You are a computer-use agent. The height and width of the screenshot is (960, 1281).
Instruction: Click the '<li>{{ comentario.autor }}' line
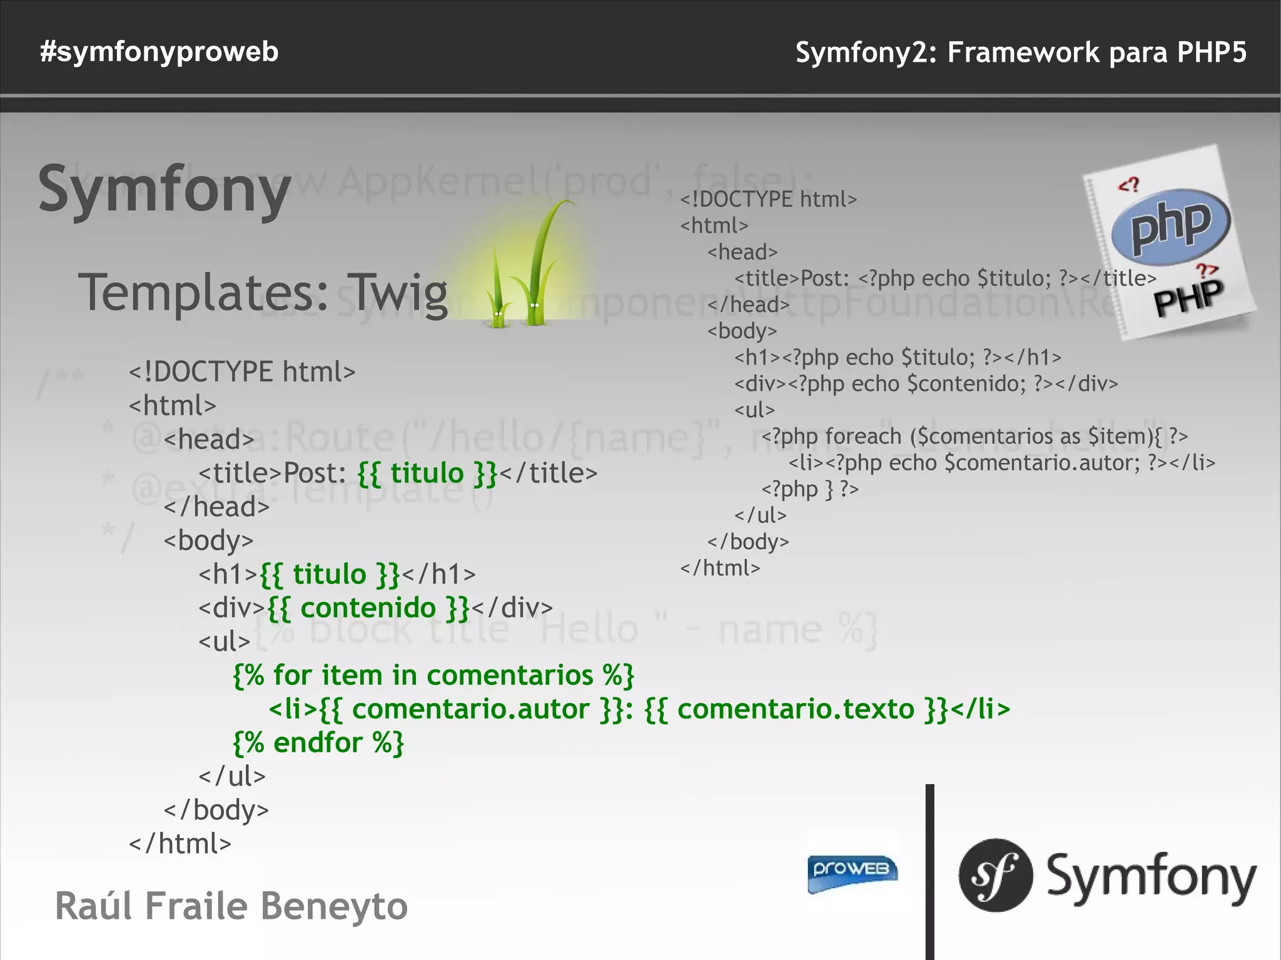[x=639, y=709]
